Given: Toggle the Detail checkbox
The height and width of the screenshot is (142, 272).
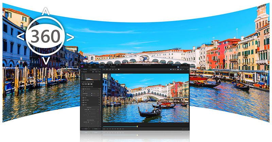Looking at the screenshot, I should tap(83, 105).
